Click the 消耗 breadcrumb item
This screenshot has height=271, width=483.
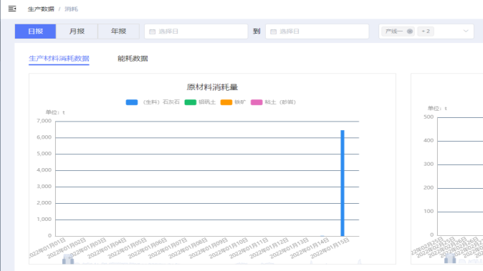71,9
